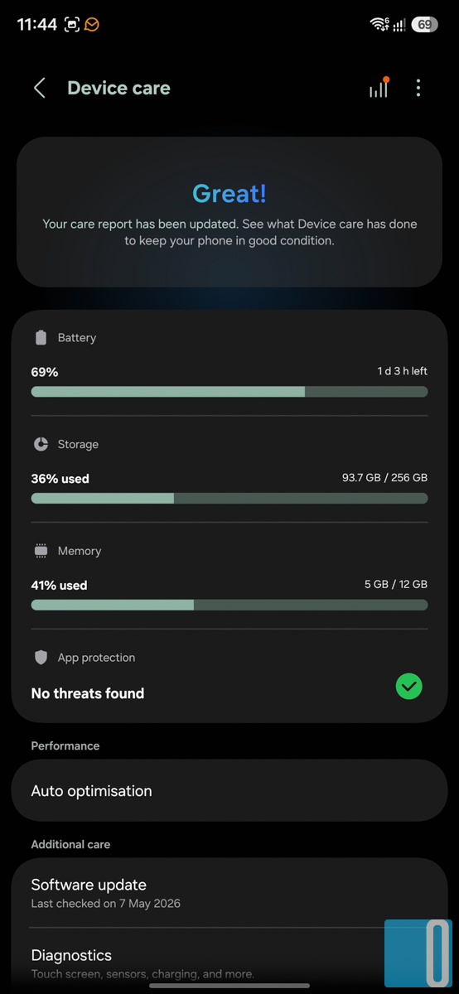This screenshot has height=994, width=459.
Task: Open Diagnostics
Action: 229,963
